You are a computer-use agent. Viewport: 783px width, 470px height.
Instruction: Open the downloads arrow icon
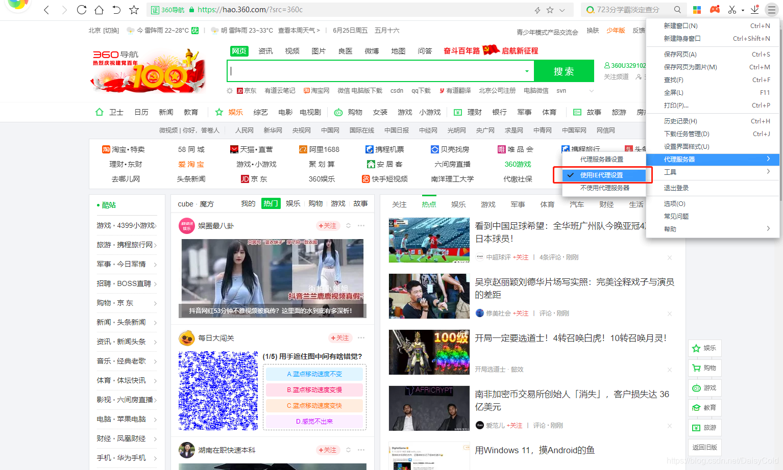[x=754, y=10]
